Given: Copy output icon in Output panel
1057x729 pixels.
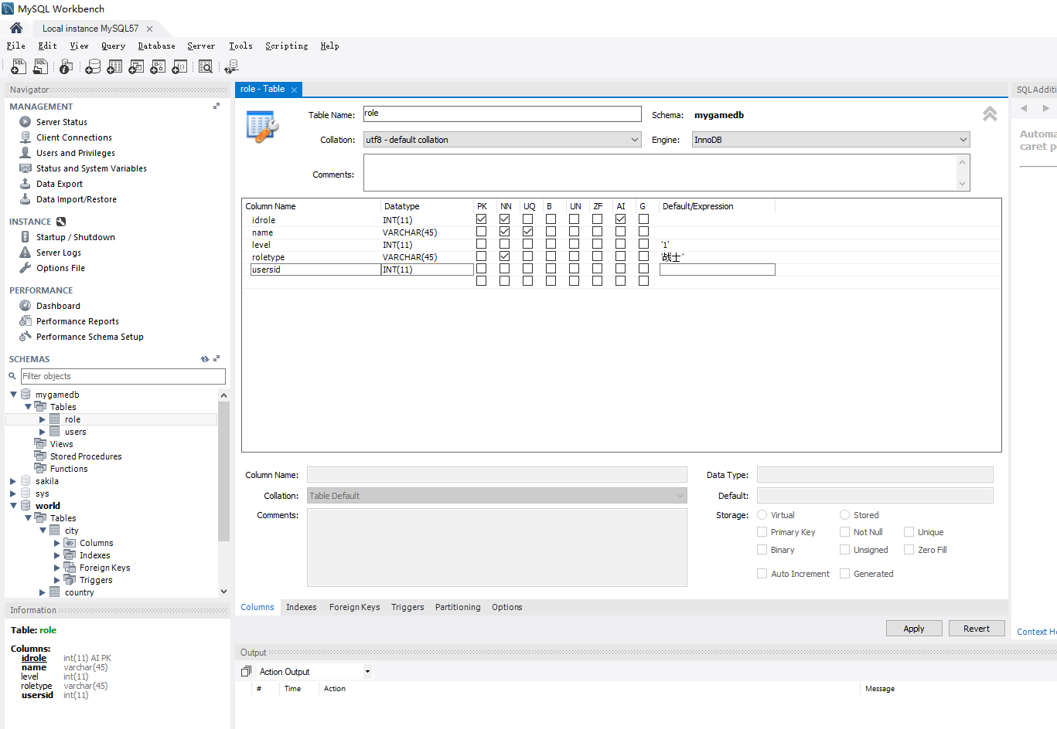Looking at the screenshot, I should point(246,672).
